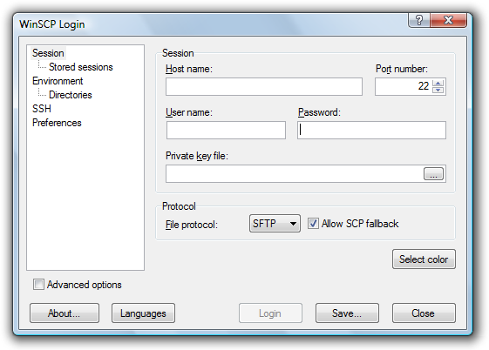
Task: Toggle Allow SCP fallback checkbox
Action: click(313, 224)
